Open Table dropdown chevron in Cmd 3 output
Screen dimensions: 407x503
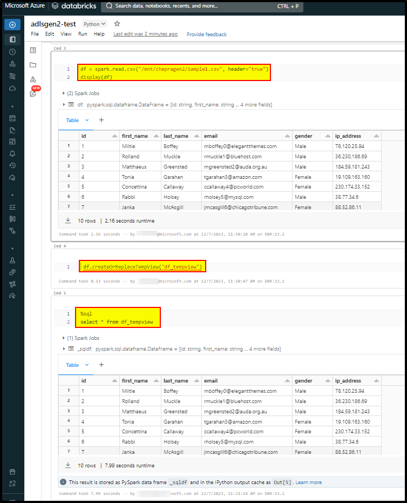[x=87, y=120]
